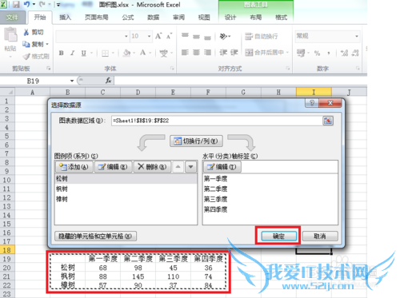Viewport: 400px width, 298px height.
Task: Click the Edit (编辑) axis labels button
Action: [x=222, y=167]
